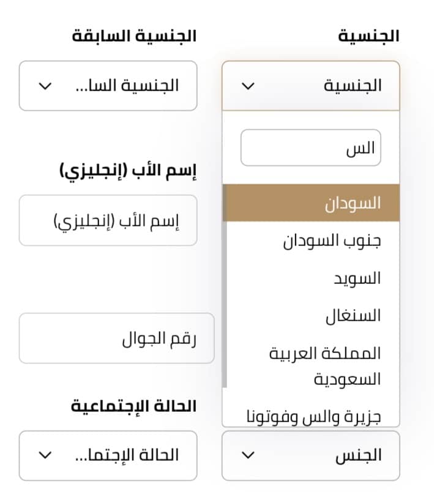Image resolution: width=434 pixels, height=492 pixels.
Task: Select السودان from the nationality list
Action: [312, 203]
